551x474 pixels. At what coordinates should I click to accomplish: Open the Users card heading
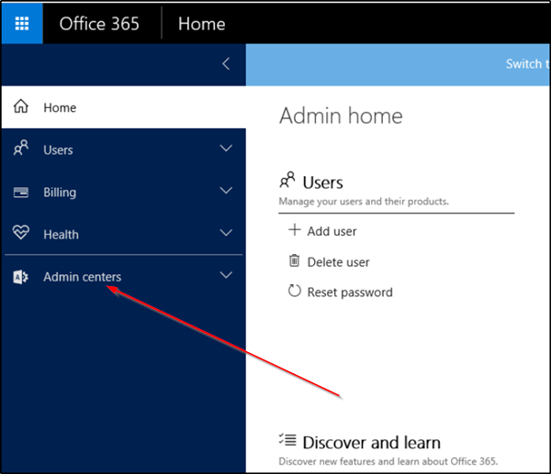tap(322, 182)
